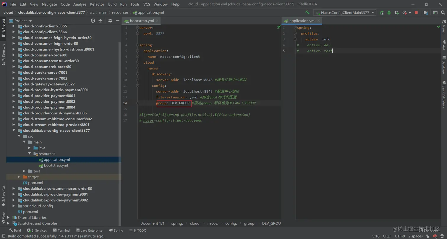Click the Rerun application icon
Screen dimensions: 447x239
point(382,13)
